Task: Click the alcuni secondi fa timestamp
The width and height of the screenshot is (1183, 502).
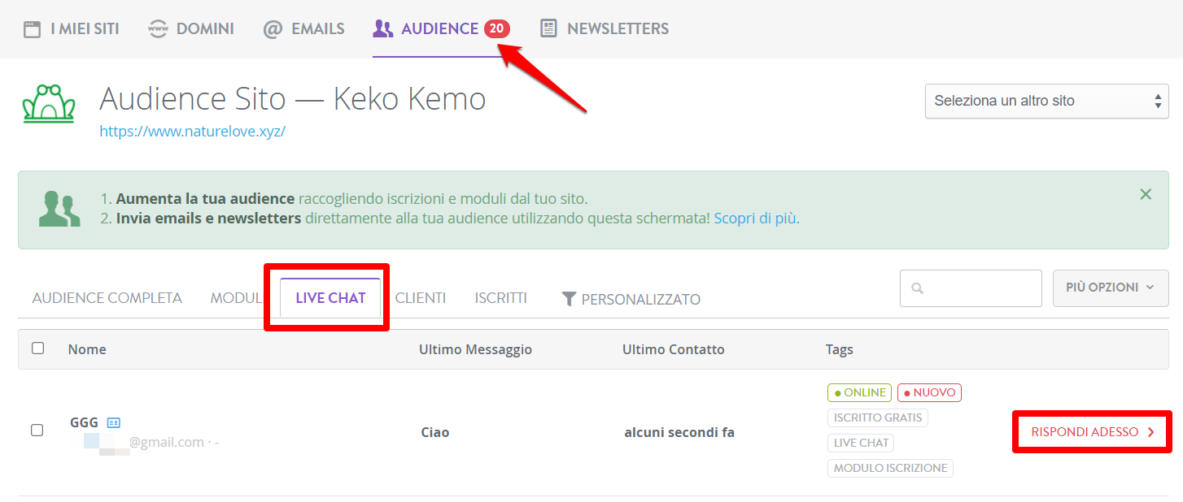Action: (x=679, y=432)
